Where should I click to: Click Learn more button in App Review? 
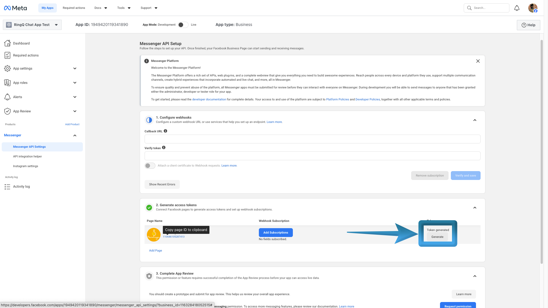464,294
